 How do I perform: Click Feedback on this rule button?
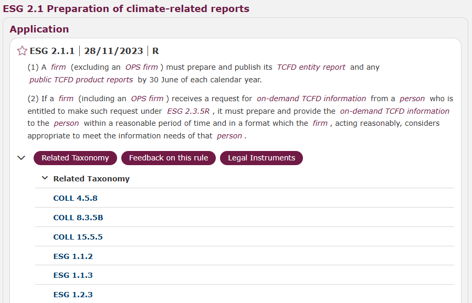168,158
